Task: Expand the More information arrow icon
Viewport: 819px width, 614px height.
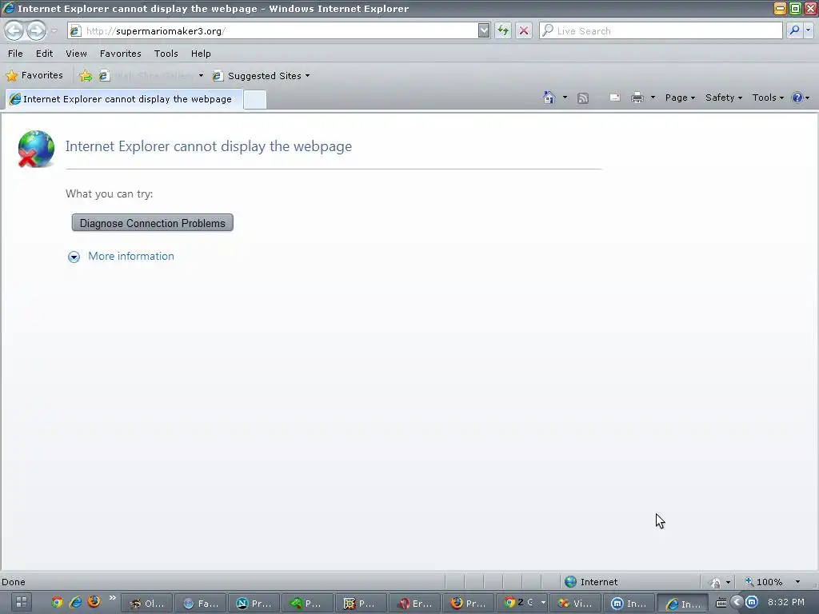Action: [74, 257]
